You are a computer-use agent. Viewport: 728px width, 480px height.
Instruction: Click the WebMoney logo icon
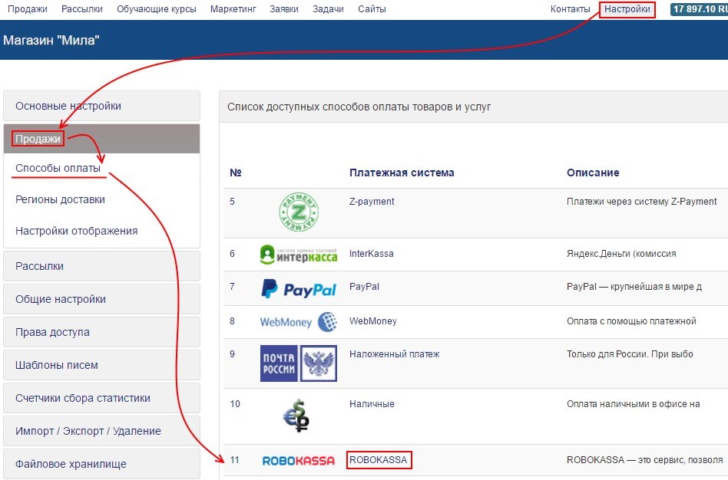coord(298,322)
